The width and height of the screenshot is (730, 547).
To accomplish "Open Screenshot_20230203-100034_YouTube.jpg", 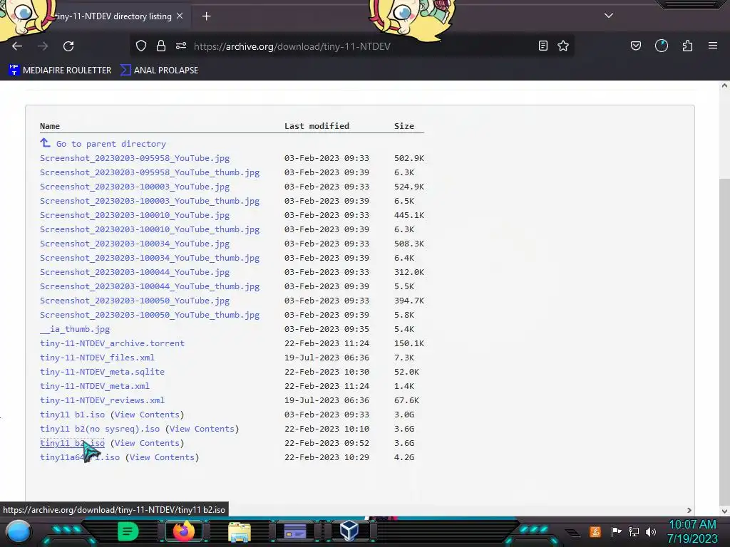I will [x=135, y=244].
